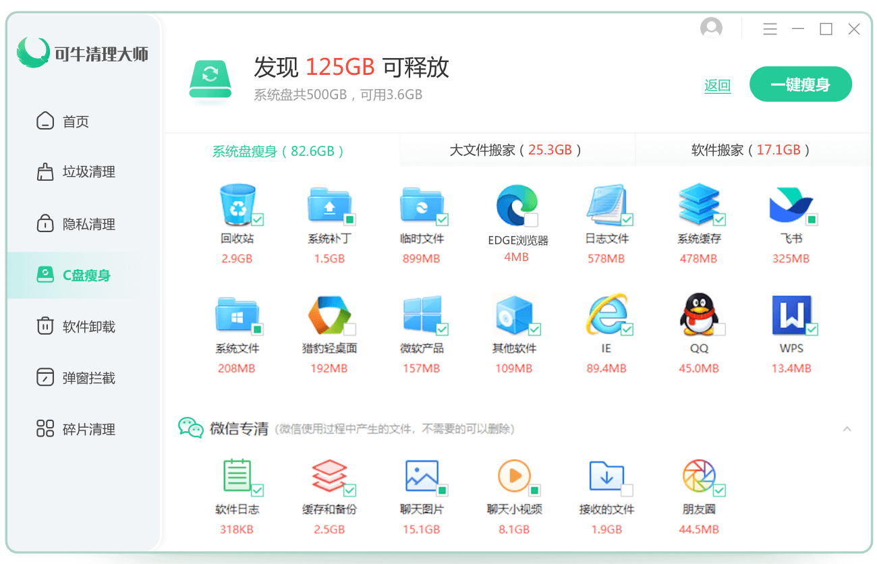Click the IE browser icon
This screenshot has height=564, width=877.
[x=606, y=314]
